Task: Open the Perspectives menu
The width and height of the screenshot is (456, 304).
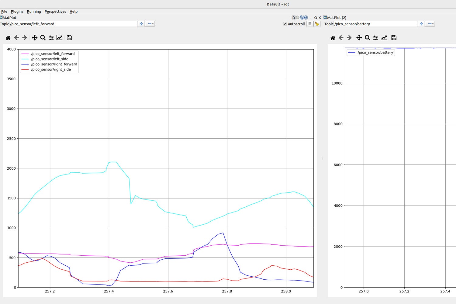Action: (55, 12)
